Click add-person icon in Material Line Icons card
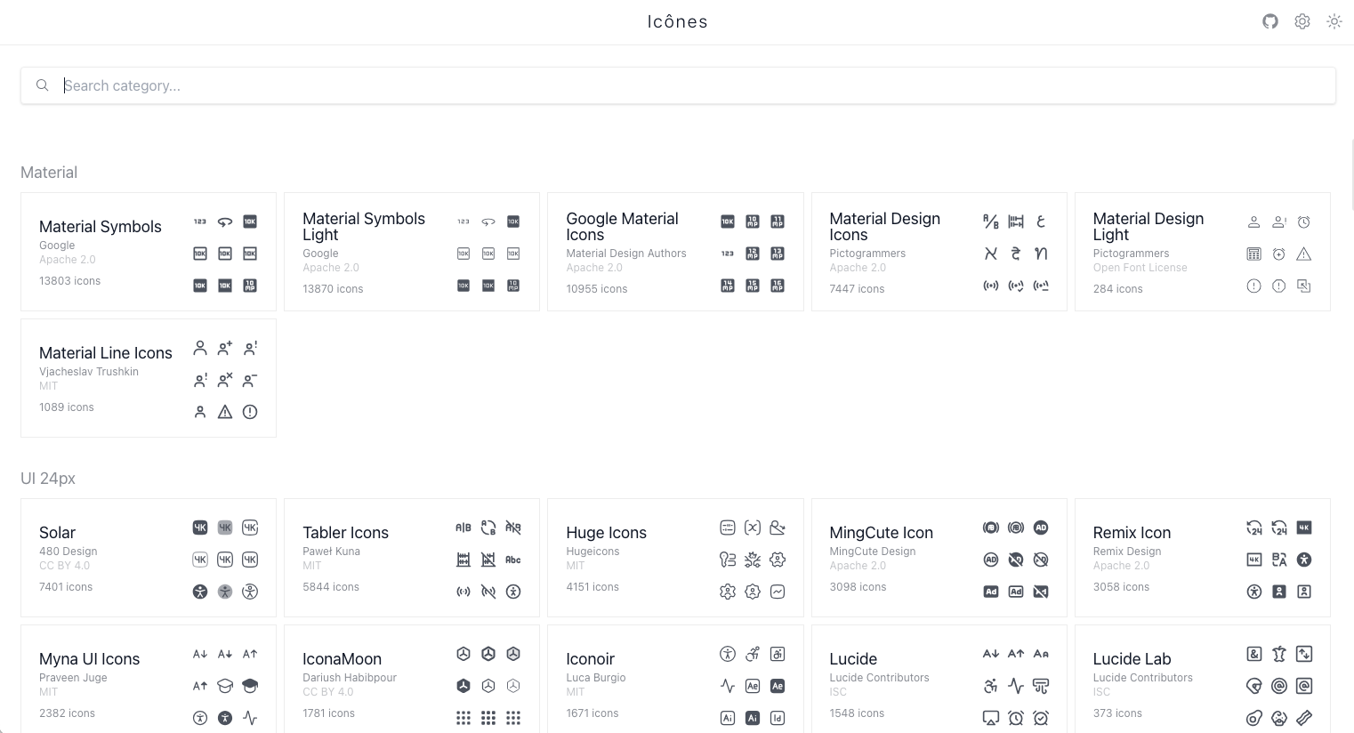 coord(225,348)
